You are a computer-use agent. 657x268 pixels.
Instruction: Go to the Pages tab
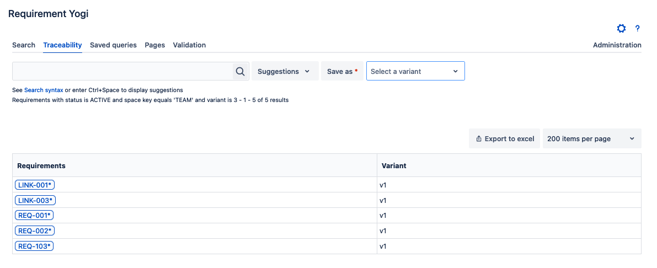(155, 45)
